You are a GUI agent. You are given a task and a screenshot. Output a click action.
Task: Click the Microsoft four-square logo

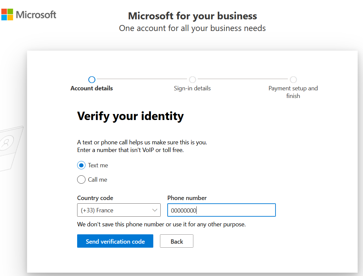(7, 15)
